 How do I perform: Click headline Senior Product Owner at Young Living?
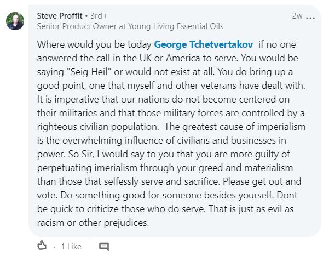tap(130, 26)
